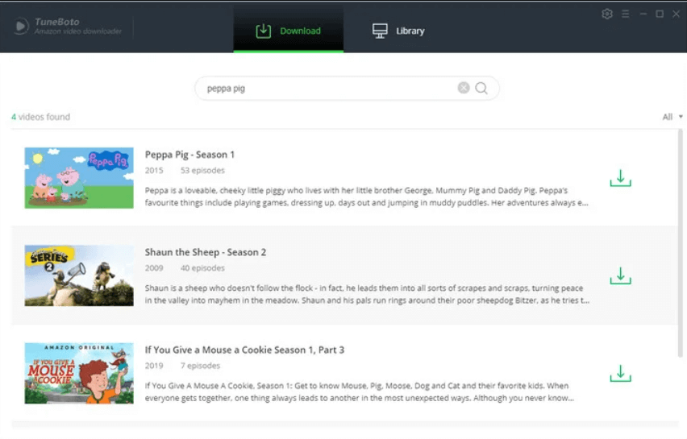Screen dimensions: 687x439
Task: Click the Peppa Pig description text
Action: (x=367, y=197)
